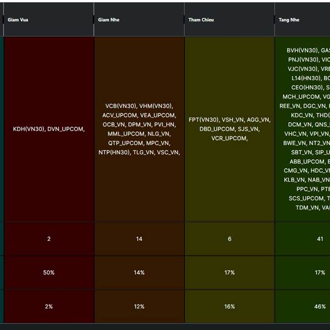Click count value 14 in Giam Nhe
Screen dimensions: 330x330
point(139,239)
